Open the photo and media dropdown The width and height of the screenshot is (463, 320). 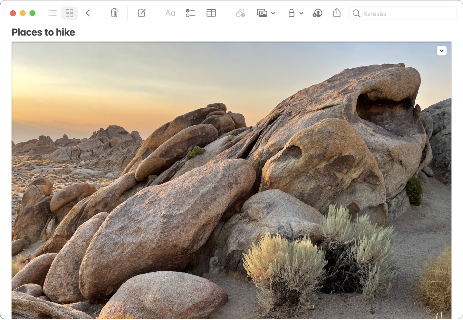(266, 13)
